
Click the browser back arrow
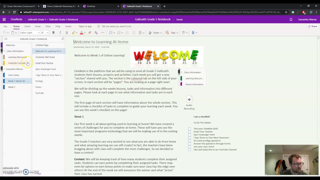pos(3,12)
